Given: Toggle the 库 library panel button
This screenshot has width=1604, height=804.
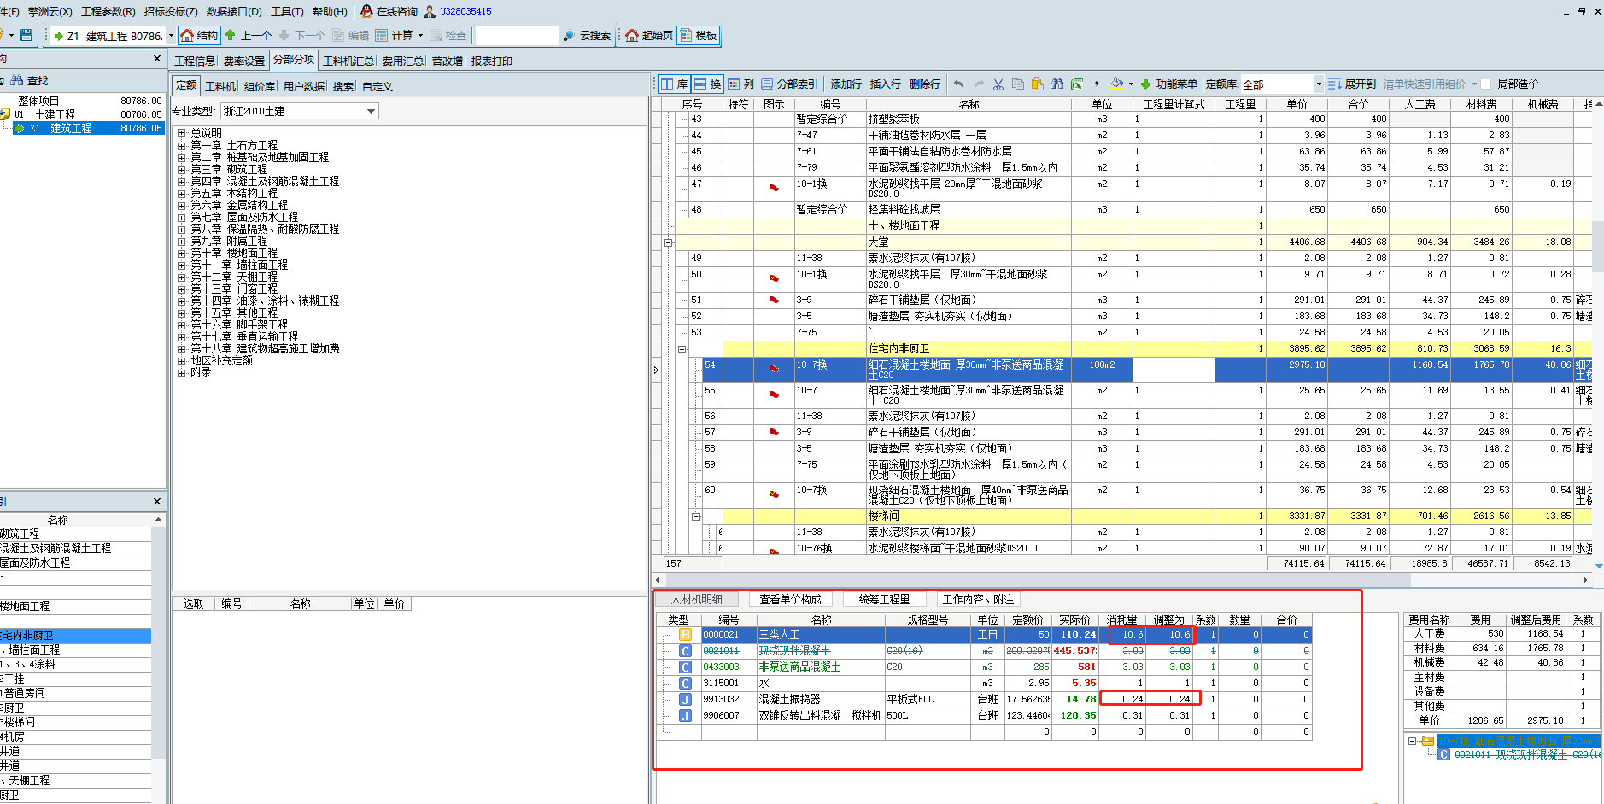Looking at the screenshot, I should pos(674,84).
